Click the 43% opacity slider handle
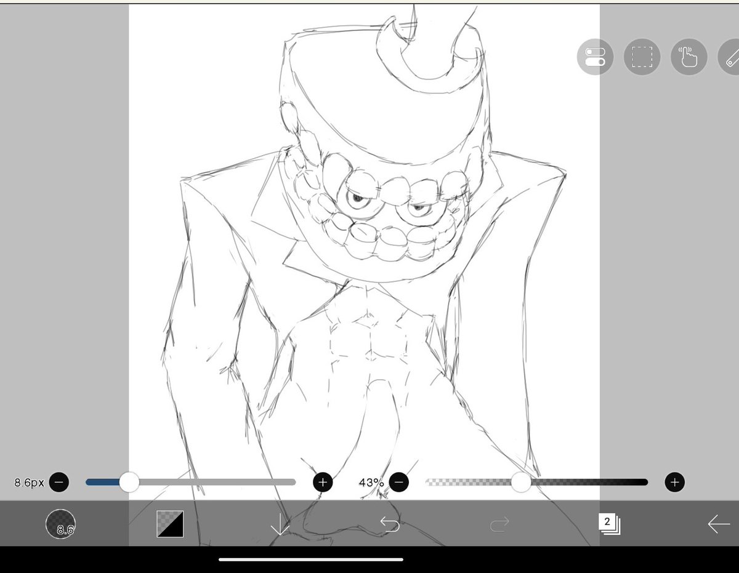Screen dimensions: 739x573 click(520, 483)
